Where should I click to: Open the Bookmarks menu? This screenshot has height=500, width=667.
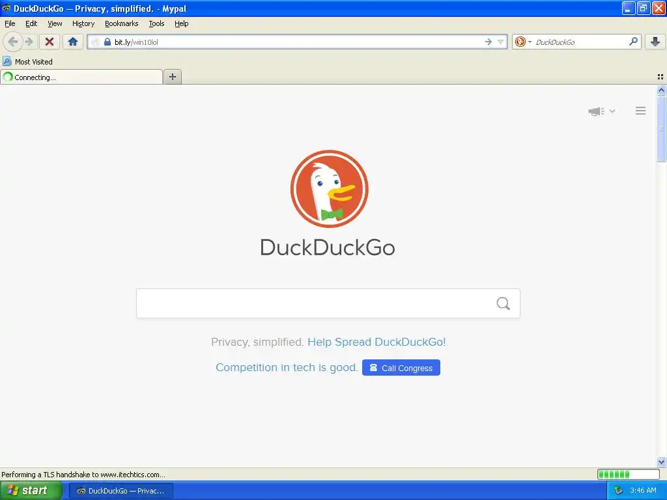[x=122, y=23]
